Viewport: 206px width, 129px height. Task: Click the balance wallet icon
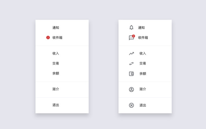click(x=131, y=74)
